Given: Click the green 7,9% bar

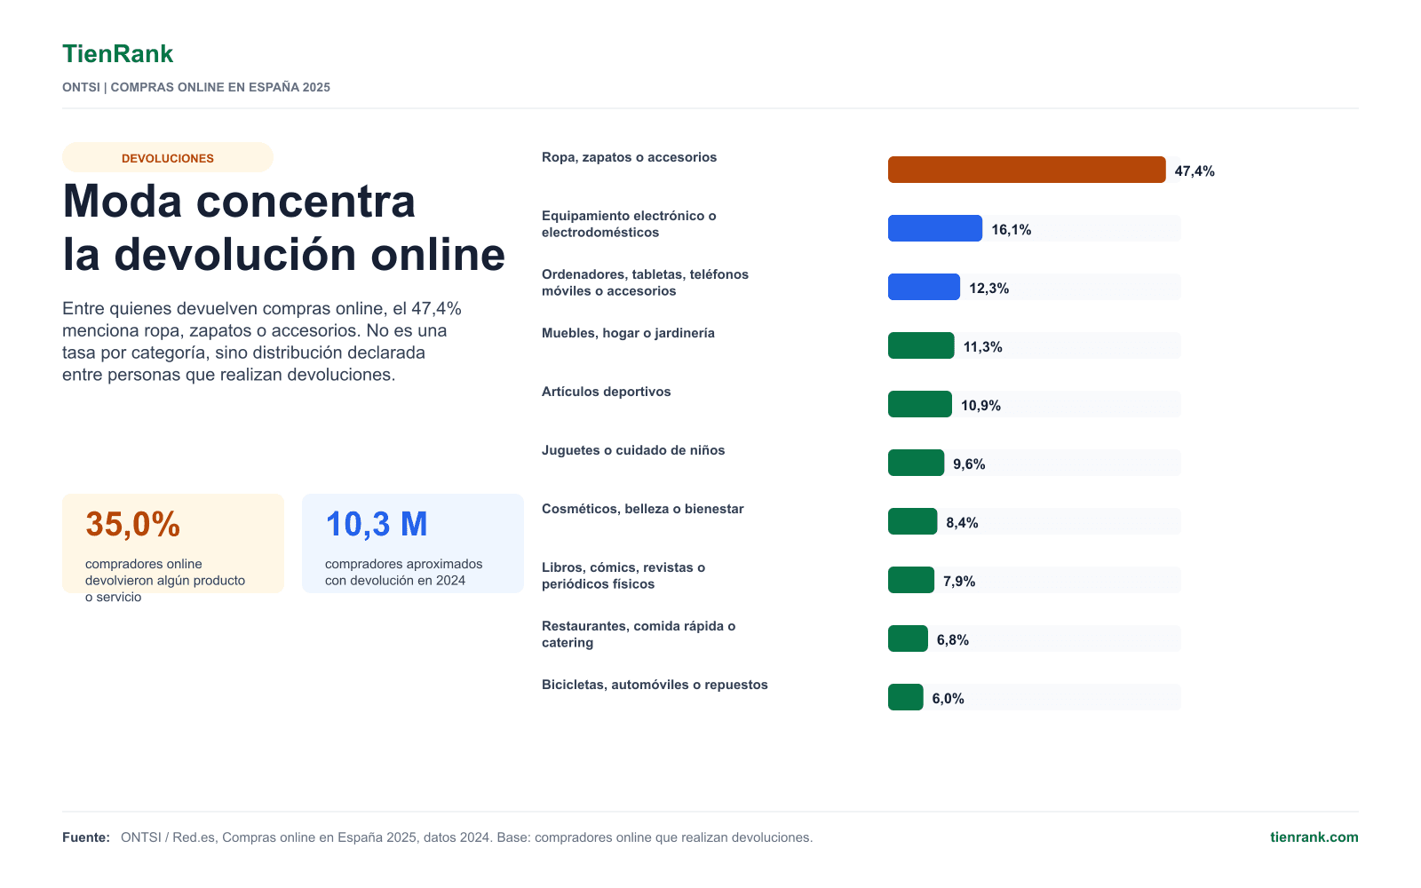Looking at the screenshot, I should pyautogui.click(x=911, y=580).
